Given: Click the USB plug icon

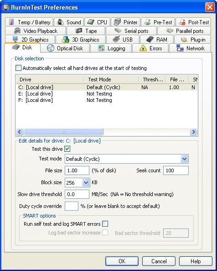Looking at the screenshot, I should 116,39.
